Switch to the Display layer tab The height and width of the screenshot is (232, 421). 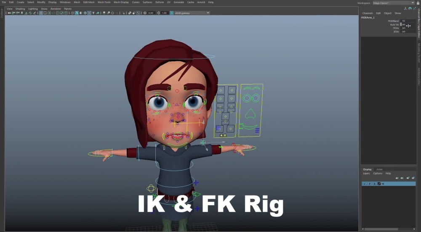[367, 169]
